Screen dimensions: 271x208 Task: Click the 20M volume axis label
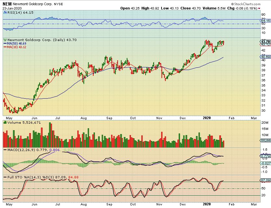[265, 123]
